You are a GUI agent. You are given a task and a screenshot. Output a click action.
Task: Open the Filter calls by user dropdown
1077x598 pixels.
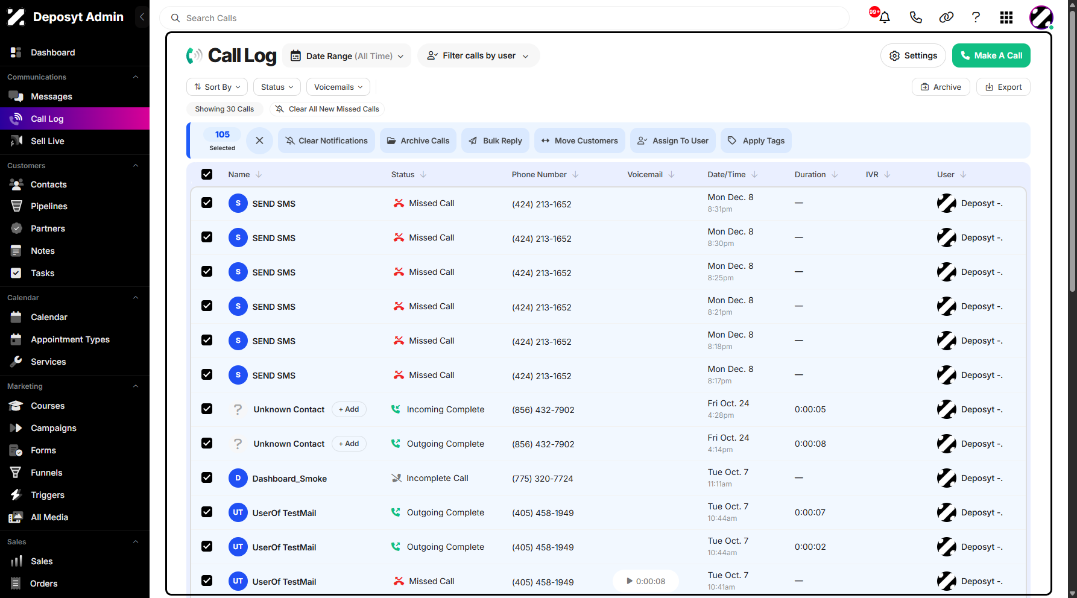tap(479, 56)
